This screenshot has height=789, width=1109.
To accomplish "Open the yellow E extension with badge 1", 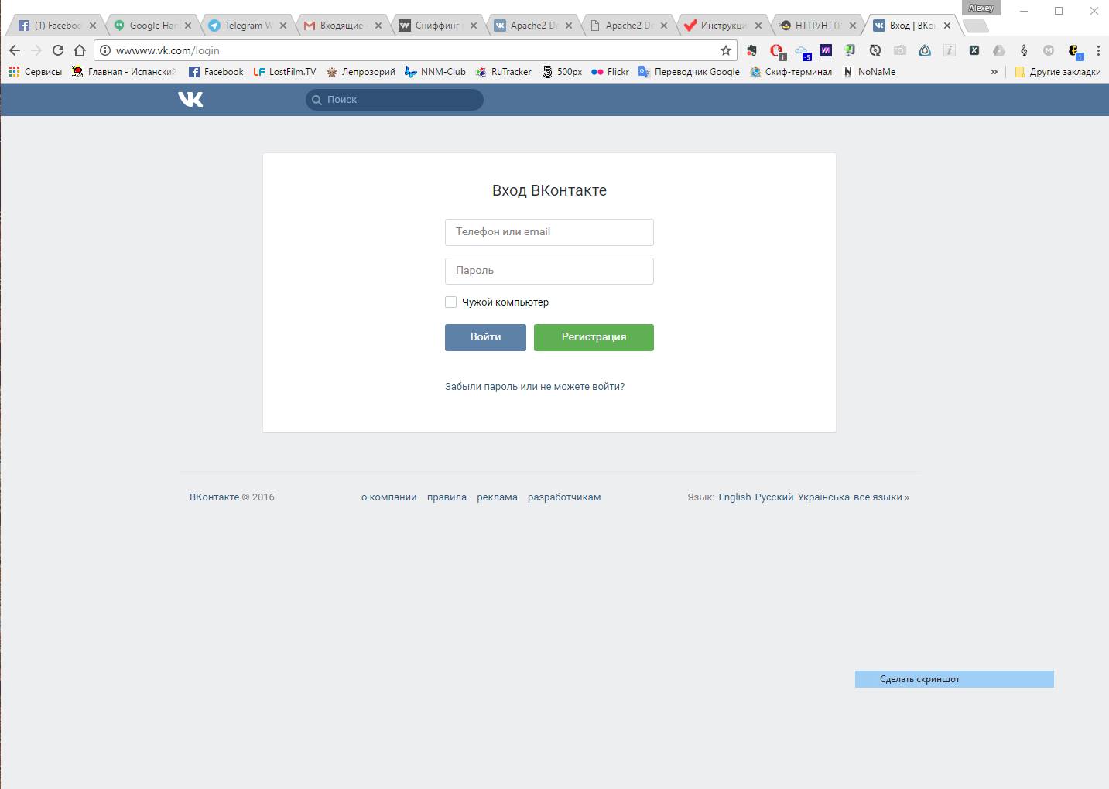I will pos(1075,52).
